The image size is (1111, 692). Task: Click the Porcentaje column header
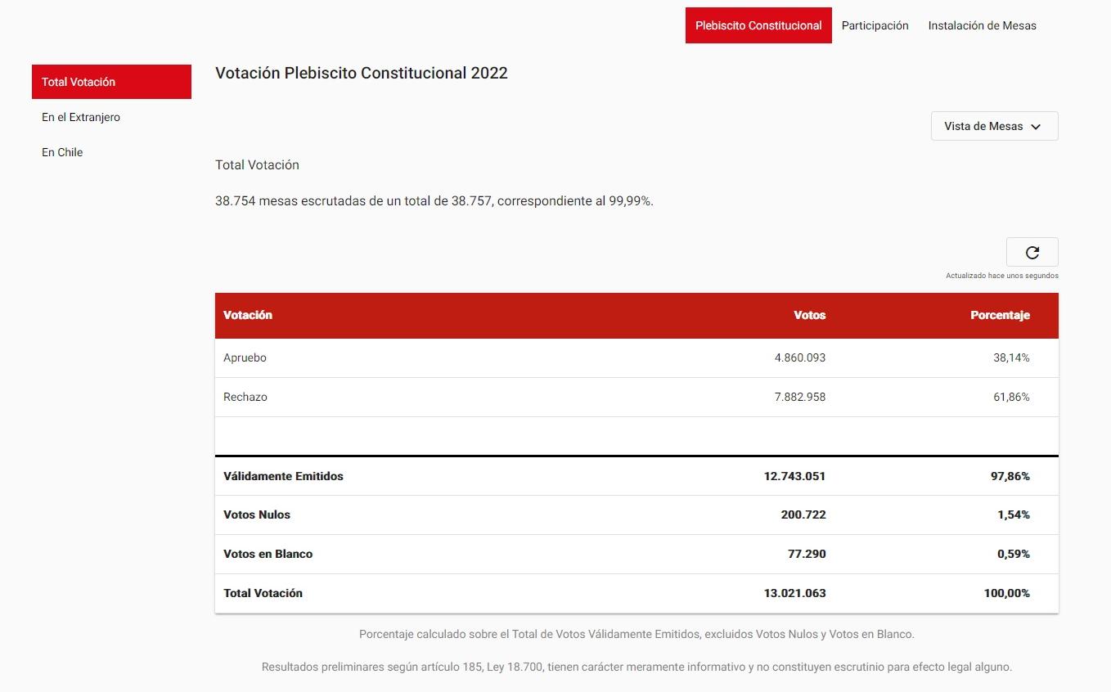[x=1000, y=315]
